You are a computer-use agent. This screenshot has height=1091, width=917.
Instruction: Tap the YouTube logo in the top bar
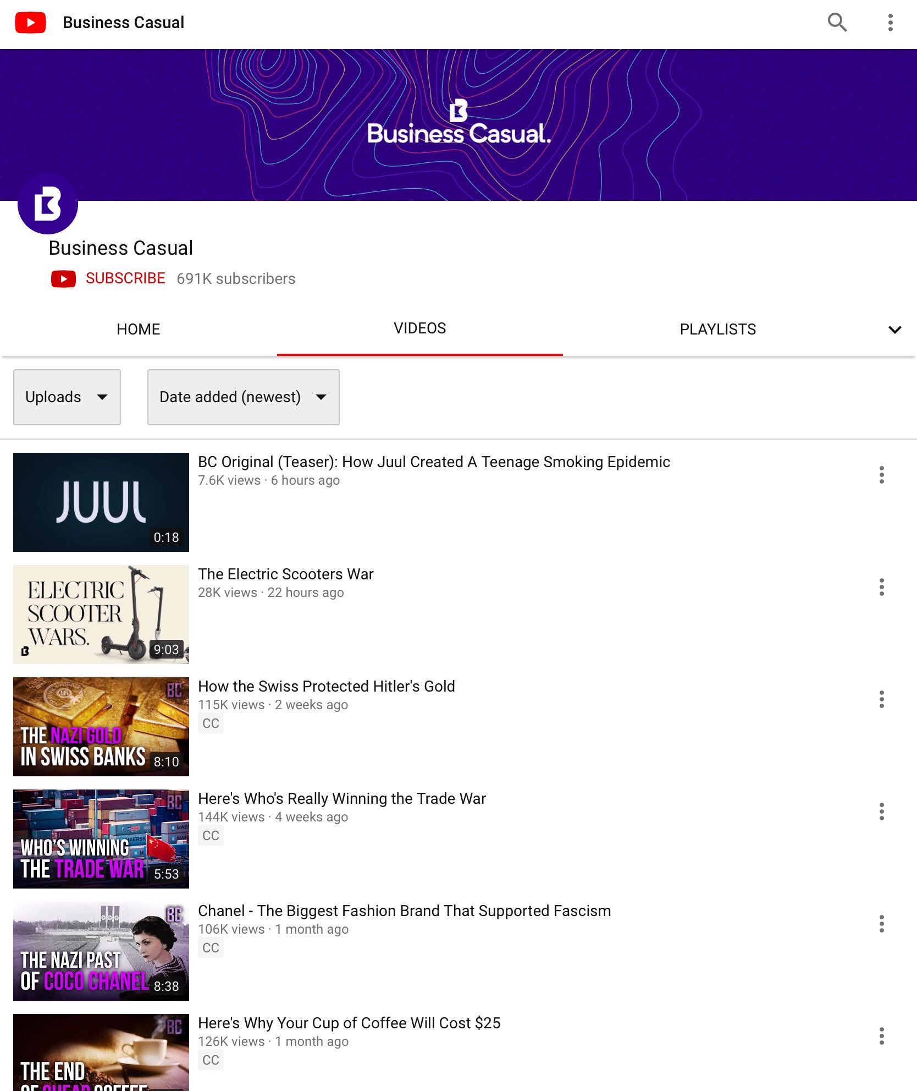[x=30, y=23]
